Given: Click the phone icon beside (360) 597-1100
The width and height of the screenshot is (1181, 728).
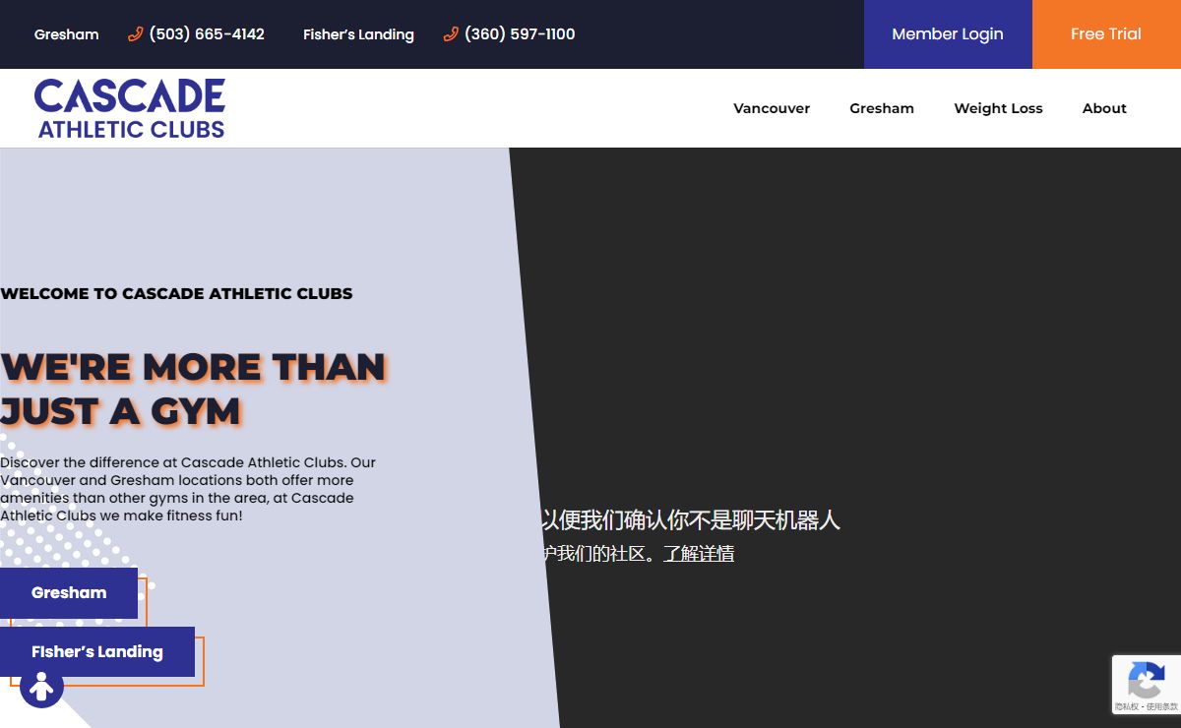Looking at the screenshot, I should tap(451, 34).
